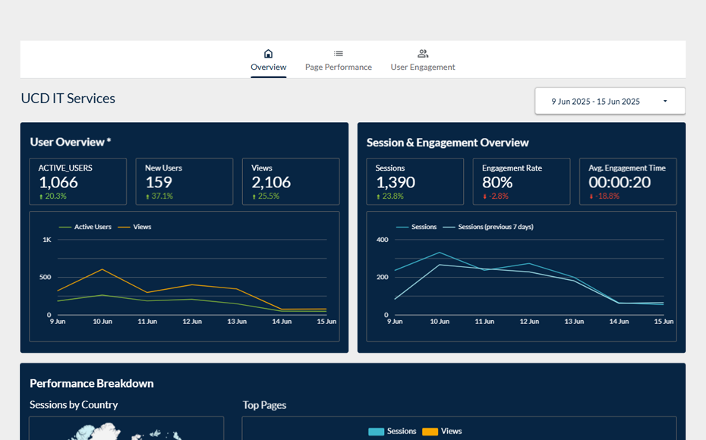The height and width of the screenshot is (440, 706).
Task: Select the list icon above Page Performance
Action: [x=338, y=53]
